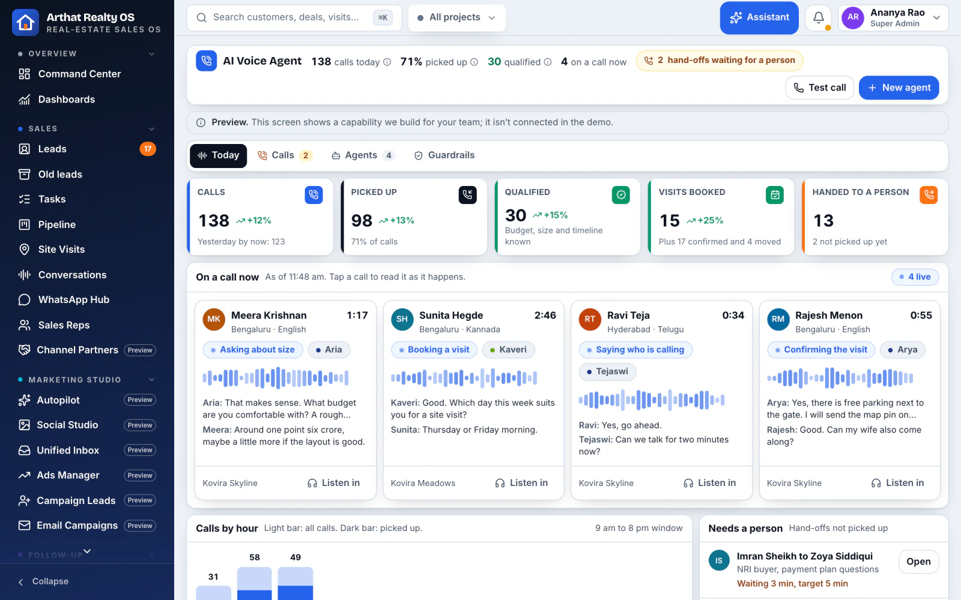The image size is (961, 600).
Task: Collapse the sidebar
Action: pos(44,581)
